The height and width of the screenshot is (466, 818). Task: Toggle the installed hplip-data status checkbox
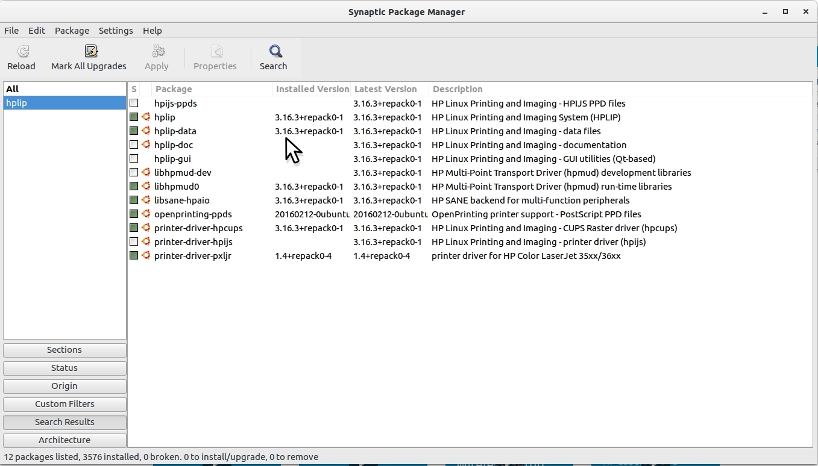(134, 131)
